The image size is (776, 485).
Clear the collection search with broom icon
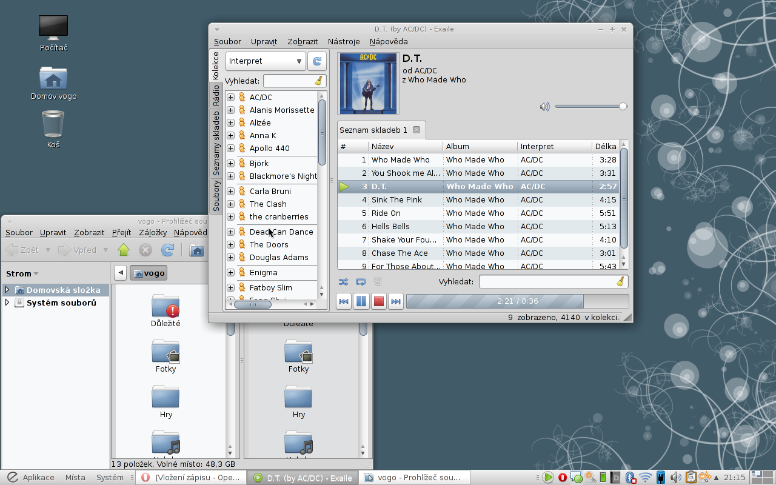(319, 81)
